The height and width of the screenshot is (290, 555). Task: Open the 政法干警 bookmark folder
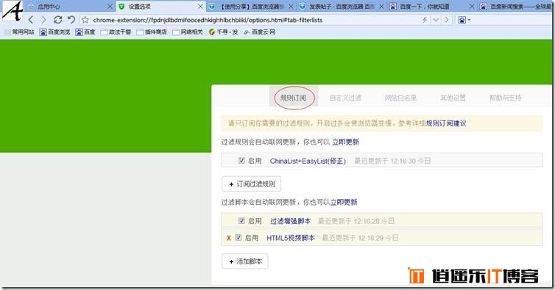(x=116, y=32)
